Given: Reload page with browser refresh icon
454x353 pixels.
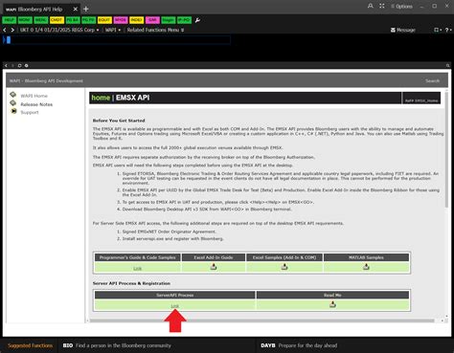Looking at the screenshot, I should click(x=19, y=65).
